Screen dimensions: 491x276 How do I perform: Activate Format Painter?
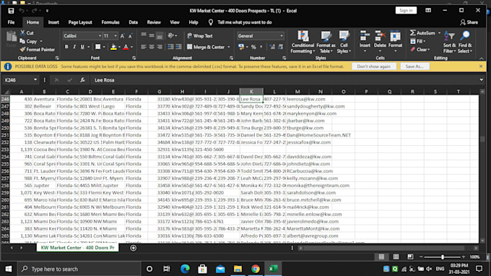pyautogui.click(x=37, y=50)
